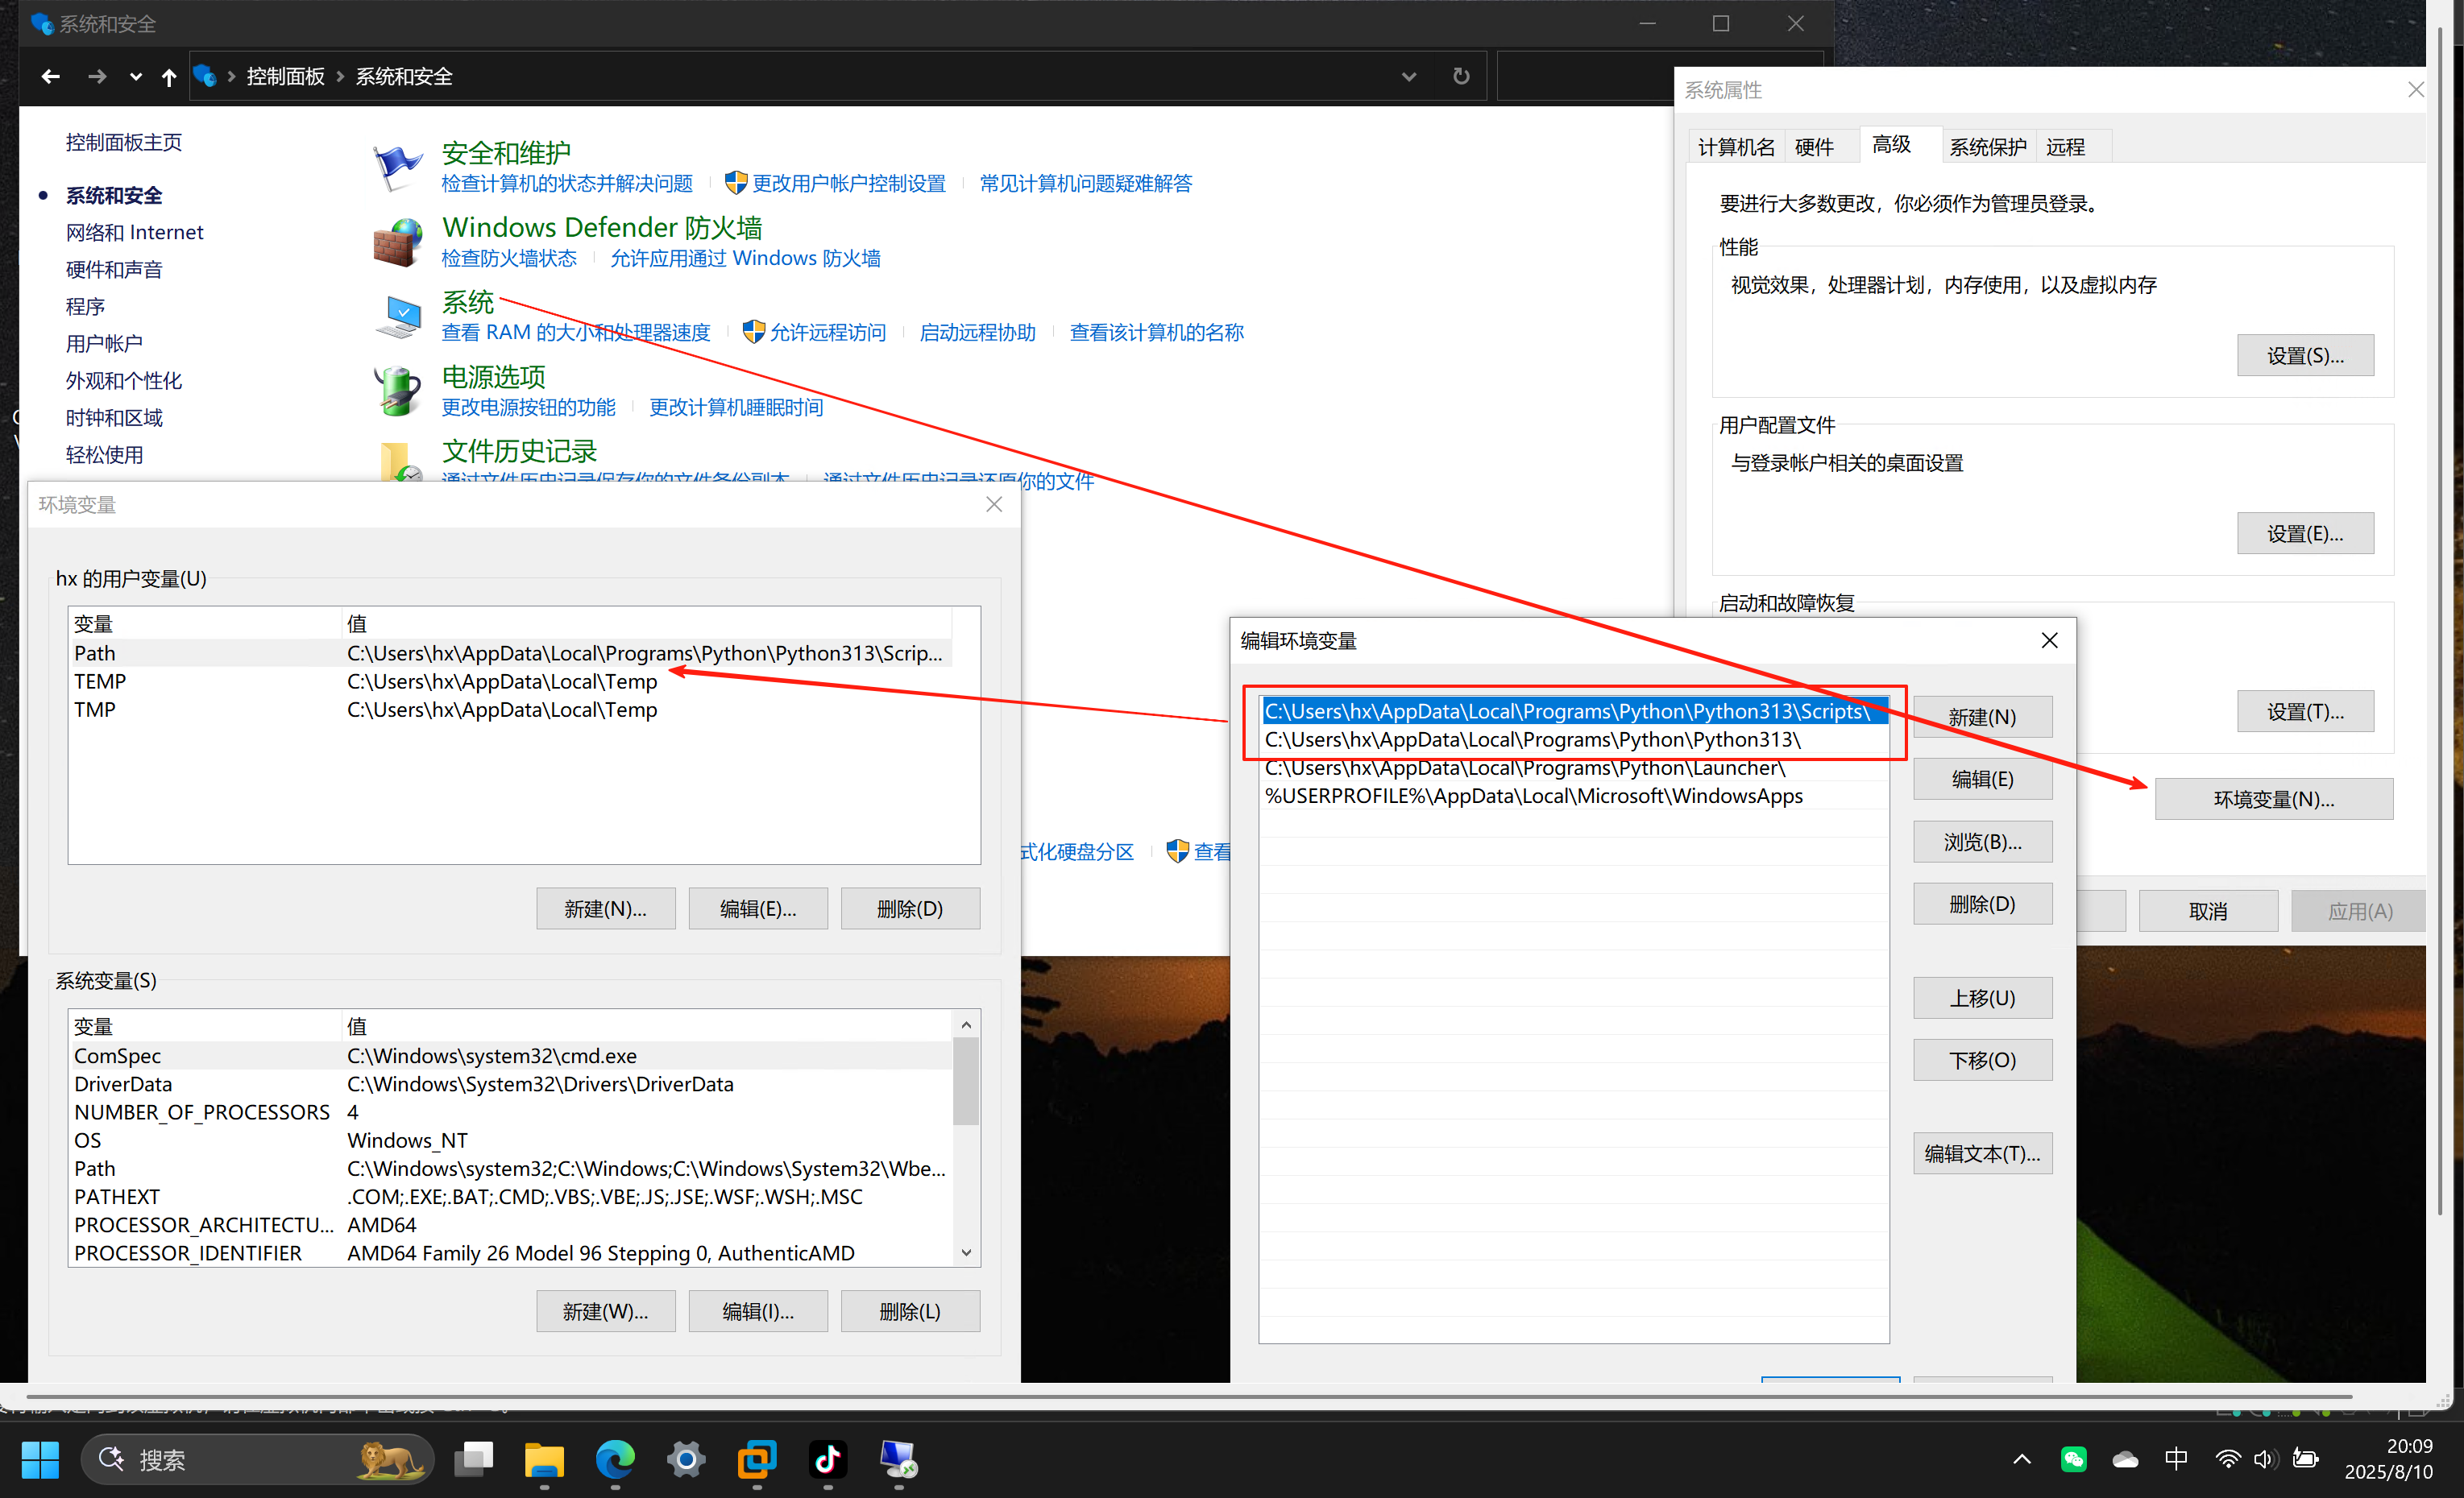Screen dimensions: 2464x1498
Task: Click the Power Options battery icon
Action: tap(398, 391)
